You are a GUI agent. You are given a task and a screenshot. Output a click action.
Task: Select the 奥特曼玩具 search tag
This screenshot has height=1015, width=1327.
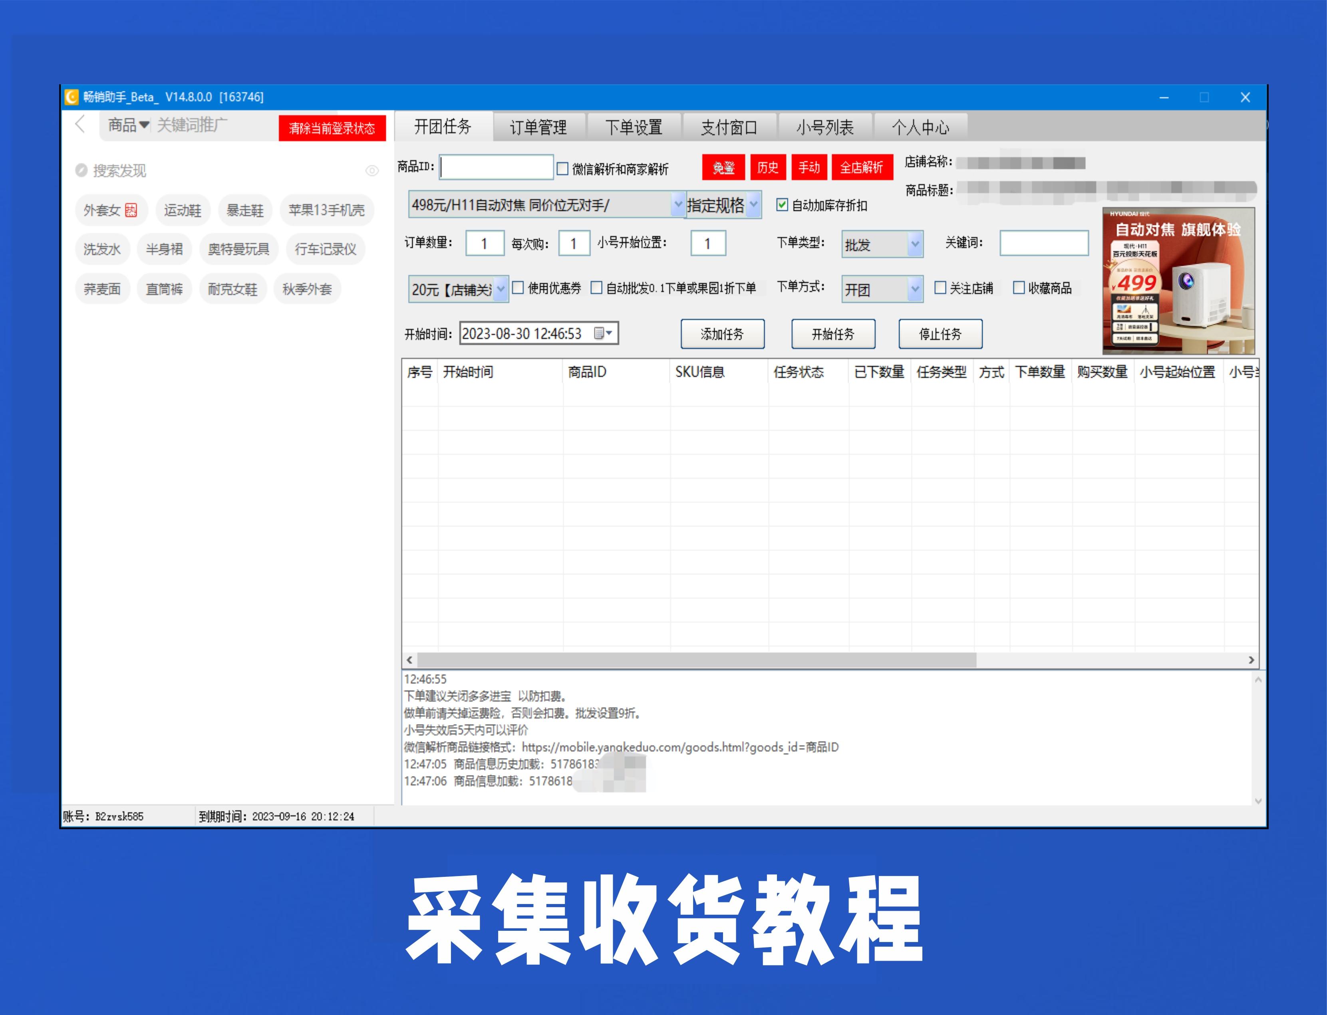239,249
